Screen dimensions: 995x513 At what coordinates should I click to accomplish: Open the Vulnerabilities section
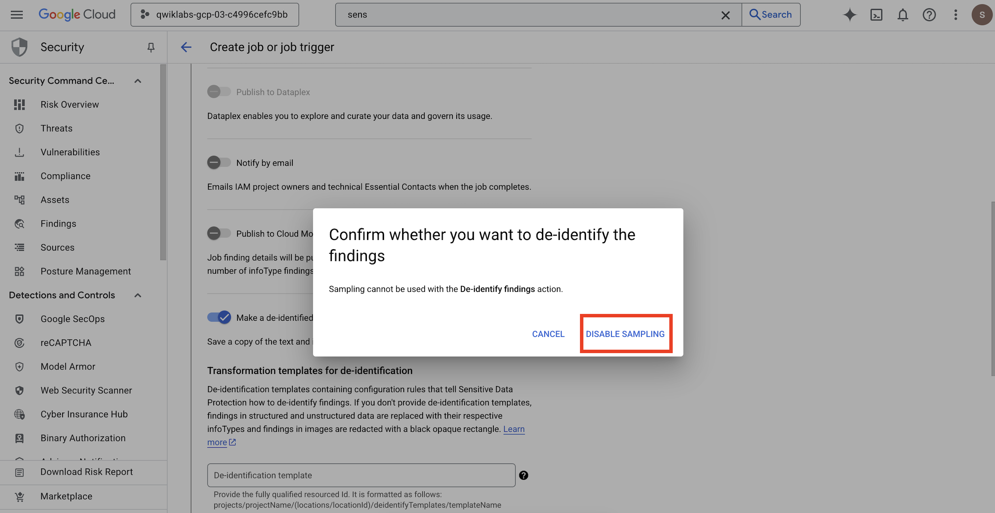pos(70,152)
